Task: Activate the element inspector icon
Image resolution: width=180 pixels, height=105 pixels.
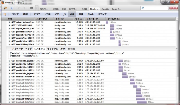Action: point(12,8)
